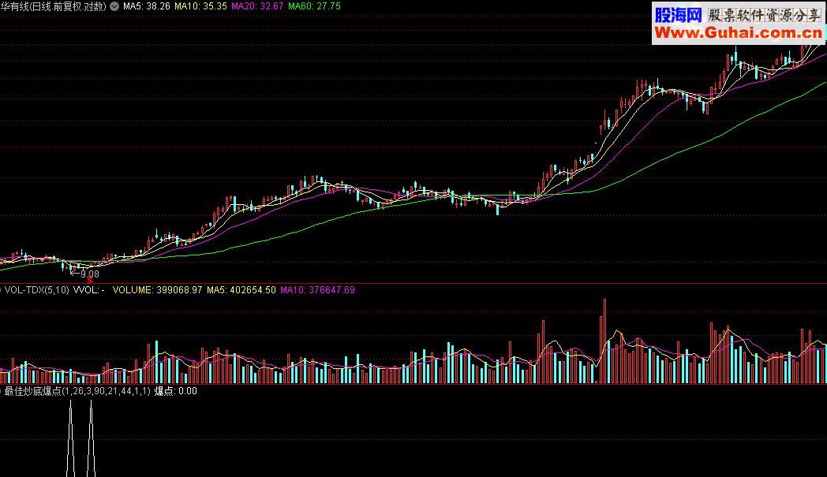Open the dropdown arrow beside the chart title
This screenshot has width=827, height=477.
click(114, 6)
